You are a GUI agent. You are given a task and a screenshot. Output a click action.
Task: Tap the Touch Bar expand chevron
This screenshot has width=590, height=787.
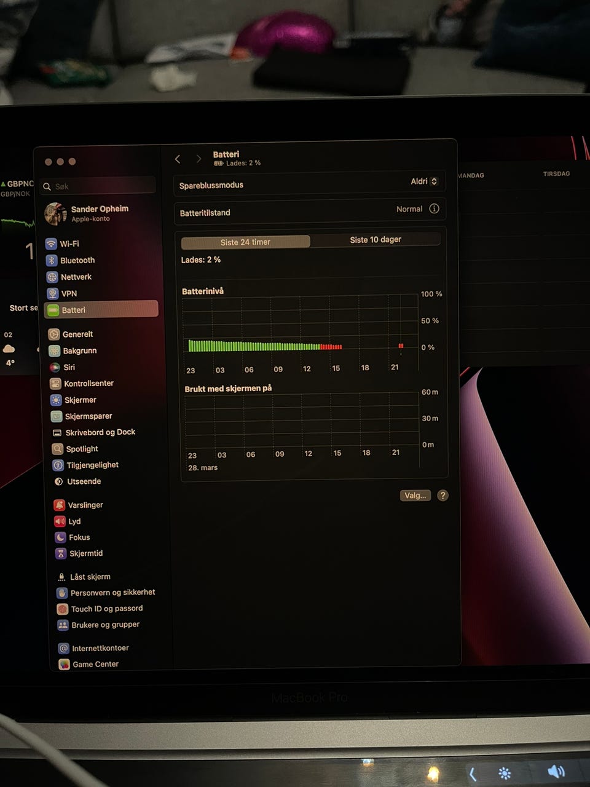473,773
